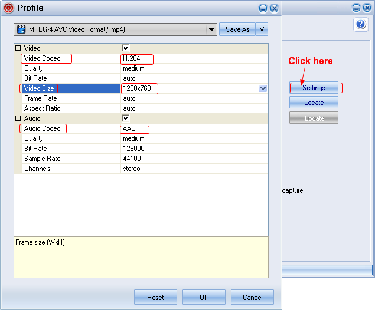Image resolution: width=375 pixels, height=310 pixels.
Task: Open the help question-mark icon in the background window
Action: click(361, 24)
